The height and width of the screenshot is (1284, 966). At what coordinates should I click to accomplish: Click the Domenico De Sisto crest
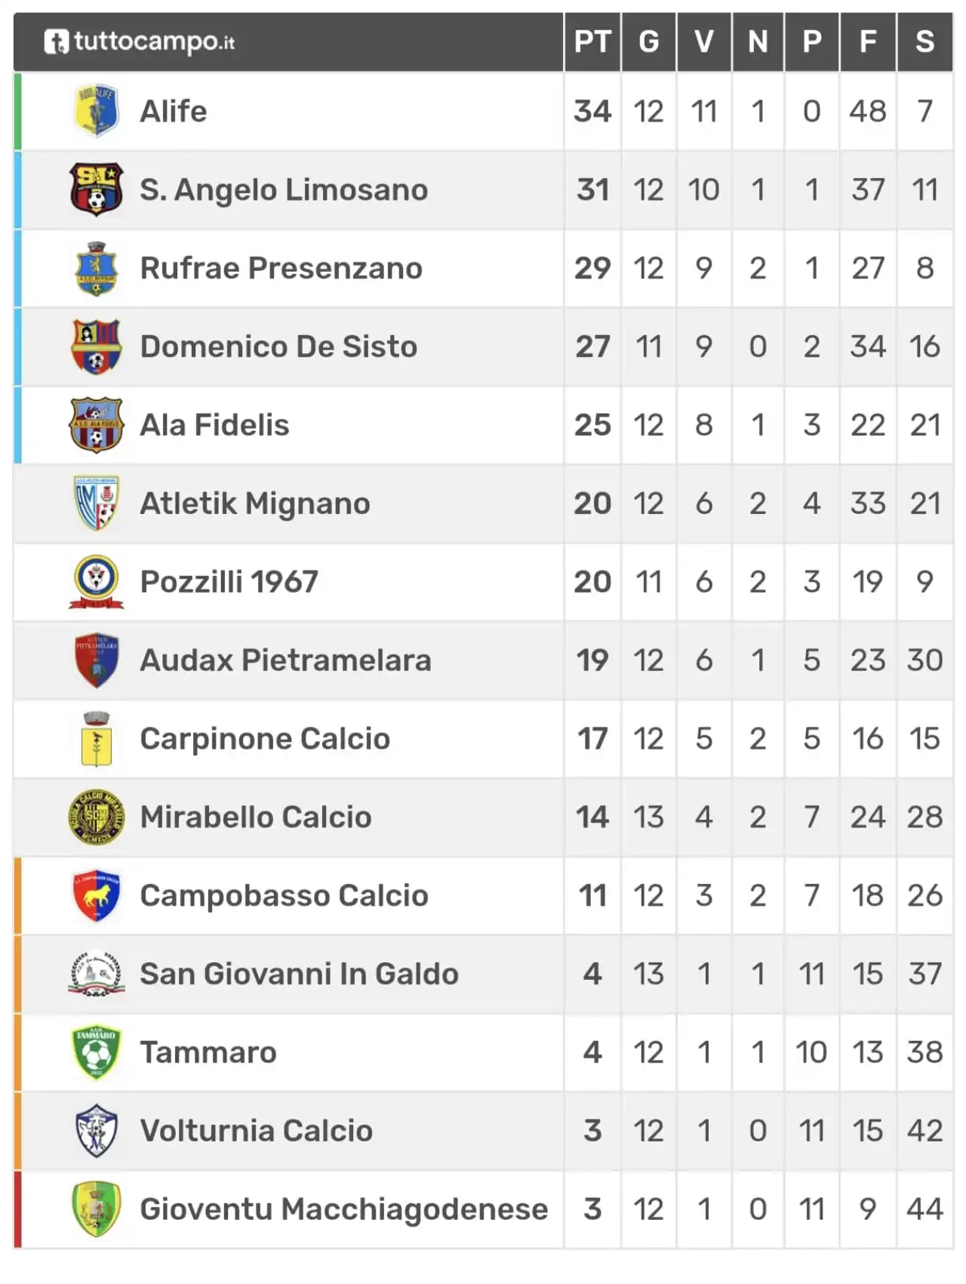click(x=96, y=346)
